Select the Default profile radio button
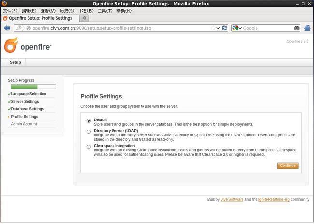314x224 pixels. point(89,121)
